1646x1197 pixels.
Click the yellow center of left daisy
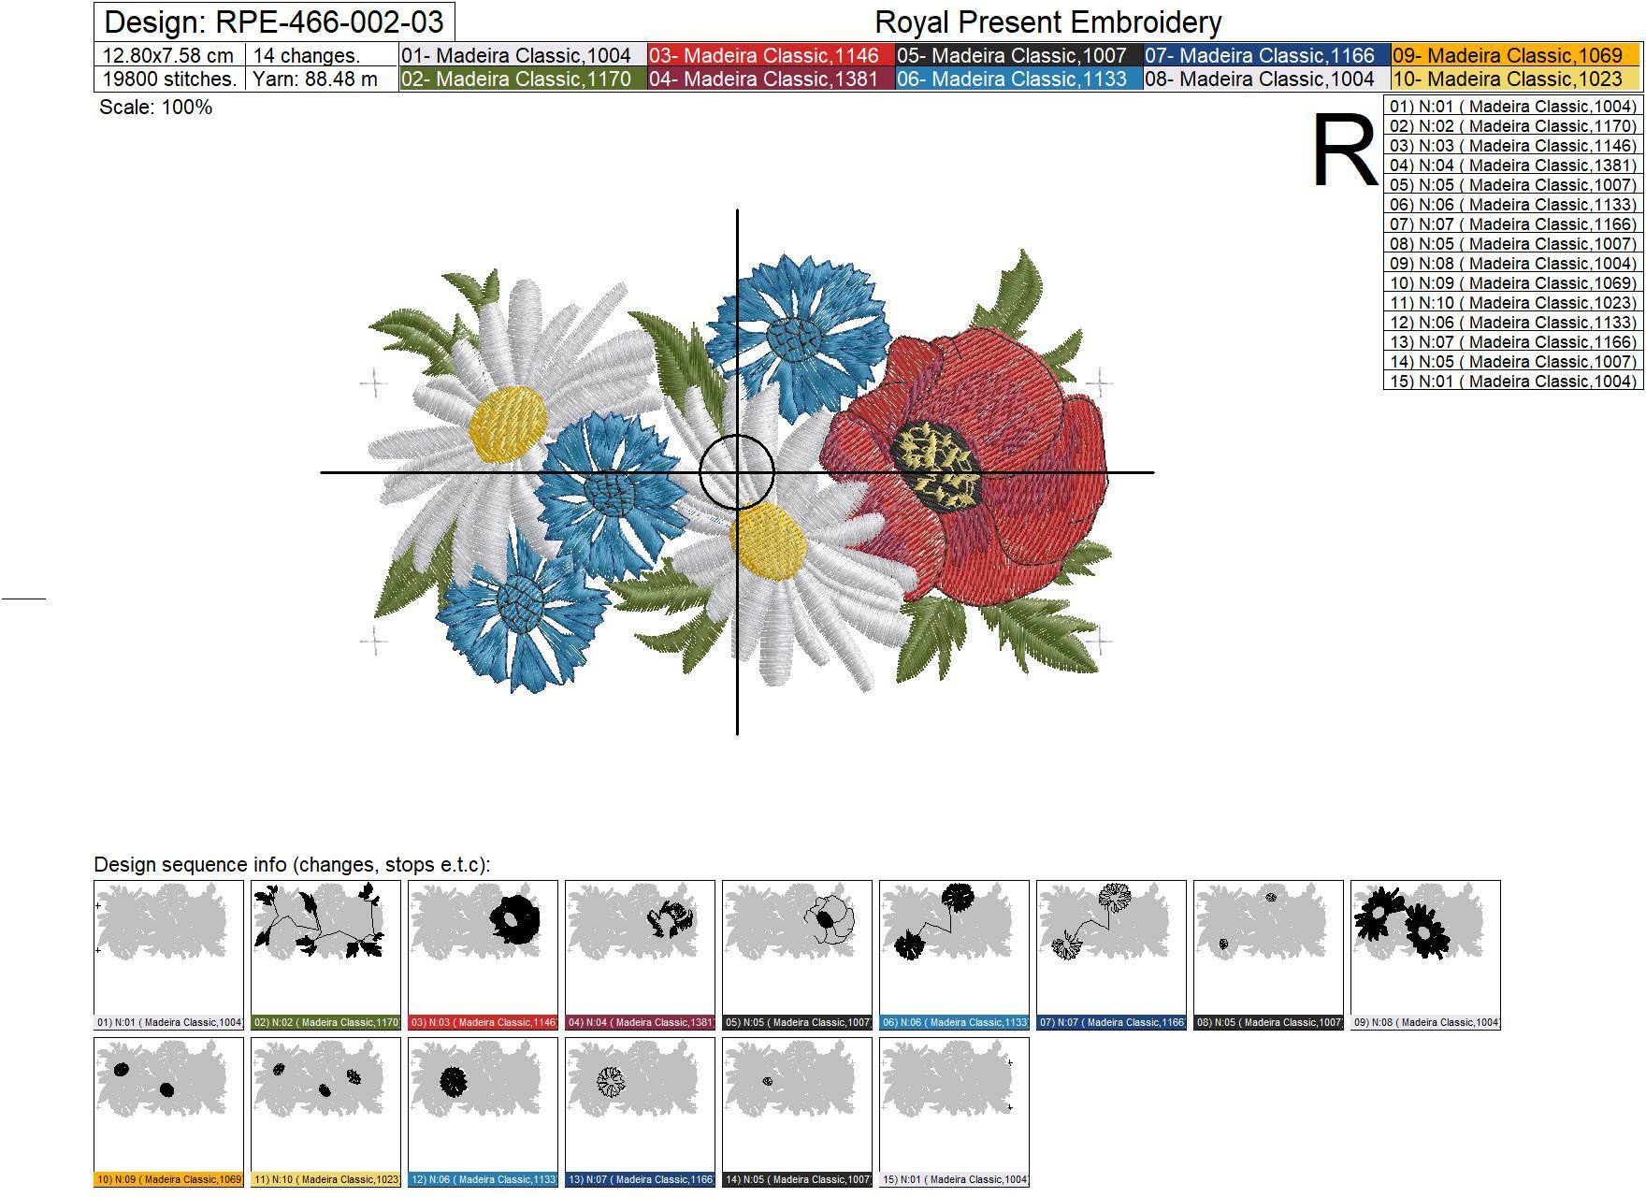[x=508, y=423]
